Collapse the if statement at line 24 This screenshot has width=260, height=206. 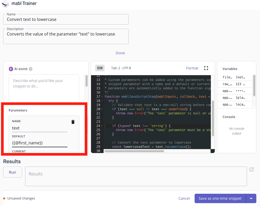(102, 126)
